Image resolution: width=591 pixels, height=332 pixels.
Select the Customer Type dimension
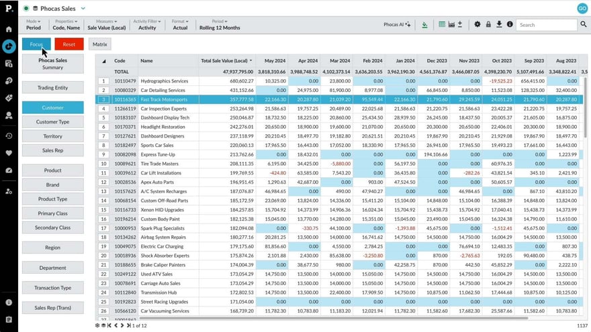click(x=53, y=122)
